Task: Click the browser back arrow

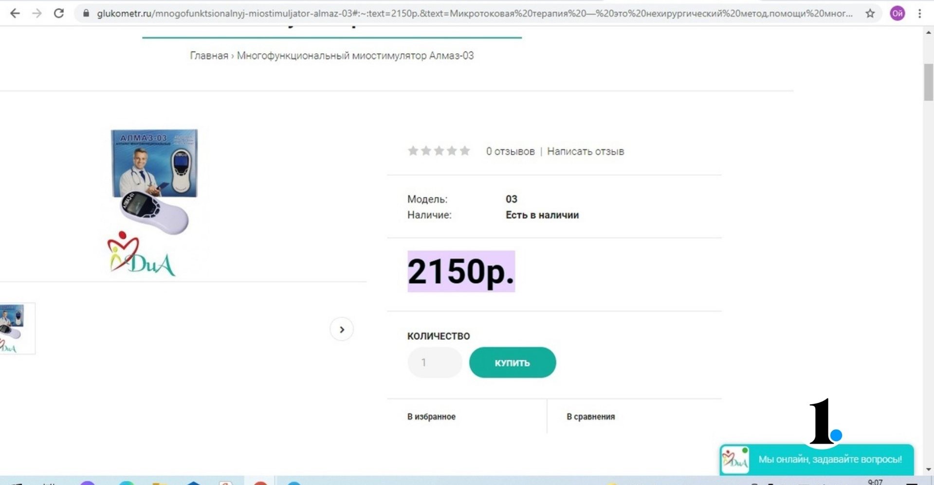Action: 15,13
